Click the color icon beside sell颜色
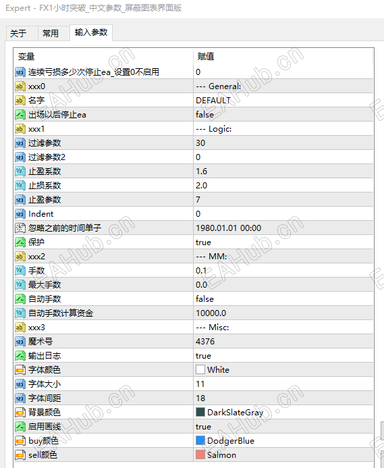This screenshot has height=468, width=384. 20,455
